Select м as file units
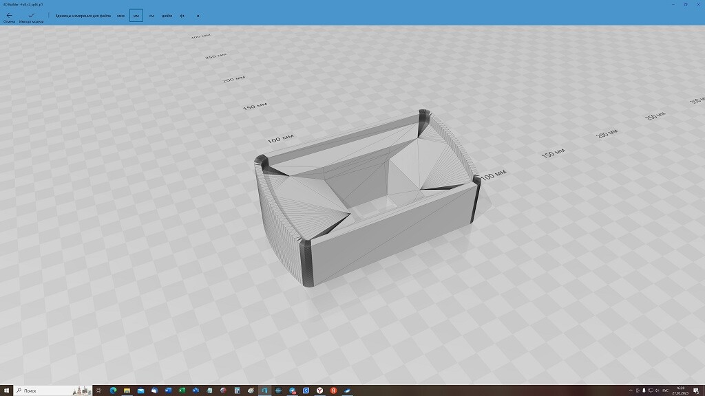The image size is (705, 396). click(x=198, y=16)
